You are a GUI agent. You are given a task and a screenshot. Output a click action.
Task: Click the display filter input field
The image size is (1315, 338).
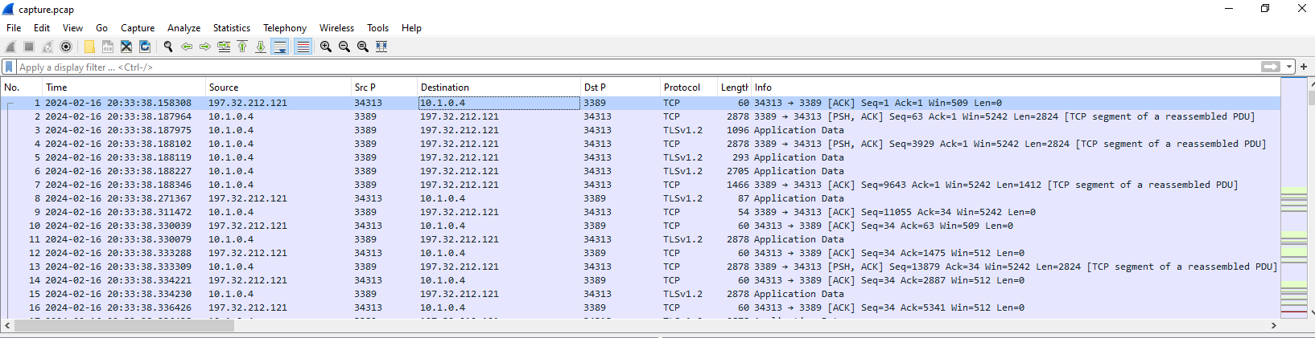point(636,67)
